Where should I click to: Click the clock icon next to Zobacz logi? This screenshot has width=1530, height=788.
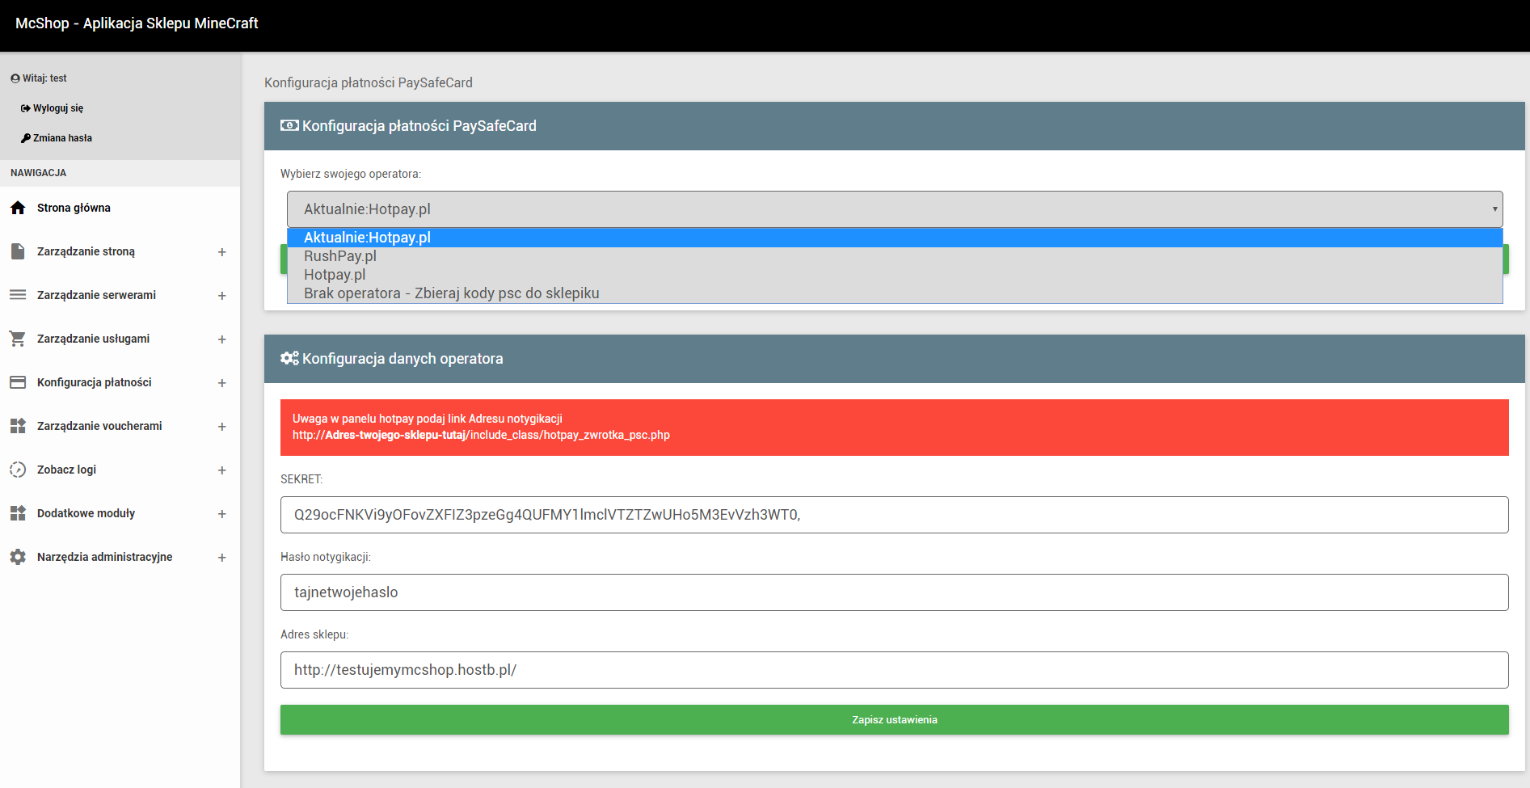click(x=18, y=470)
